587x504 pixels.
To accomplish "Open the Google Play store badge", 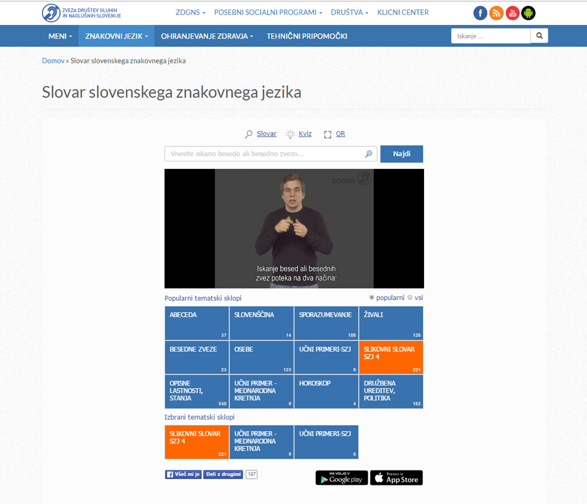I will (x=341, y=478).
